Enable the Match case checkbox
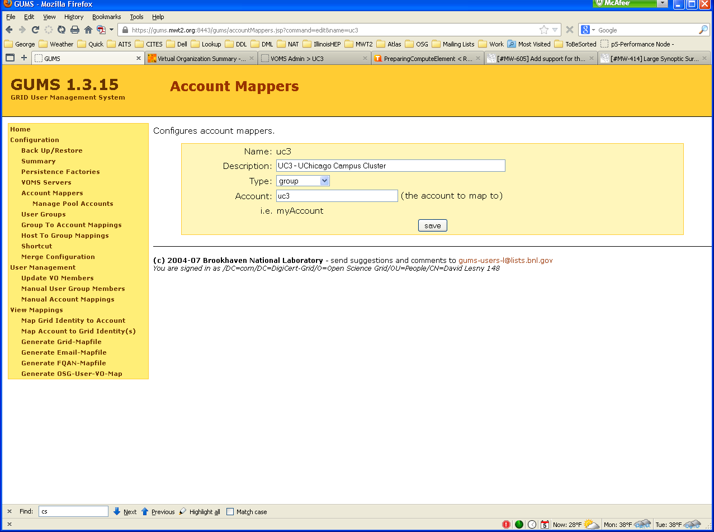714x532 pixels. click(x=230, y=511)
